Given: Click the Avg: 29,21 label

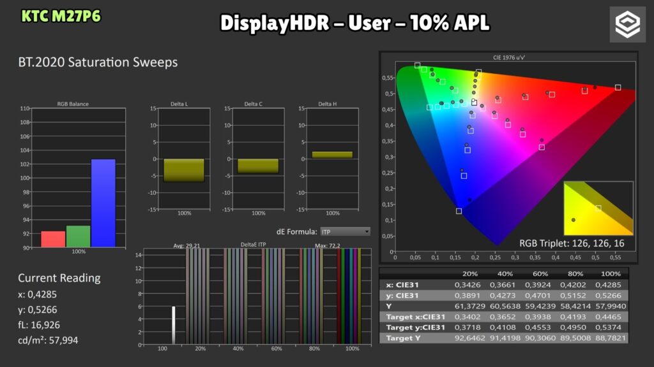Looking at the screenshot, I should pos(186,245).
